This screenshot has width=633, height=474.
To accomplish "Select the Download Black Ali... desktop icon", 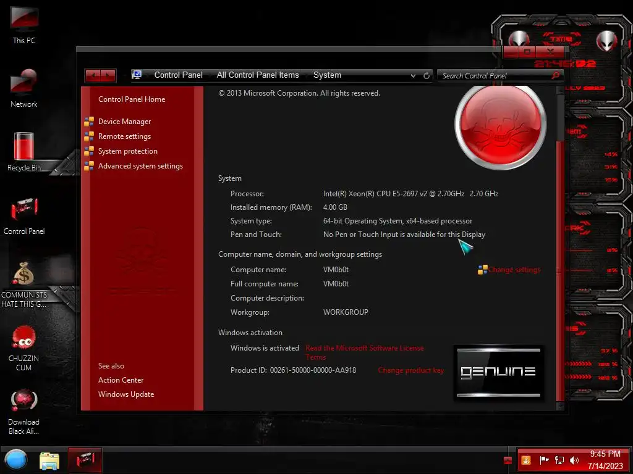I will tap(24, 412).
